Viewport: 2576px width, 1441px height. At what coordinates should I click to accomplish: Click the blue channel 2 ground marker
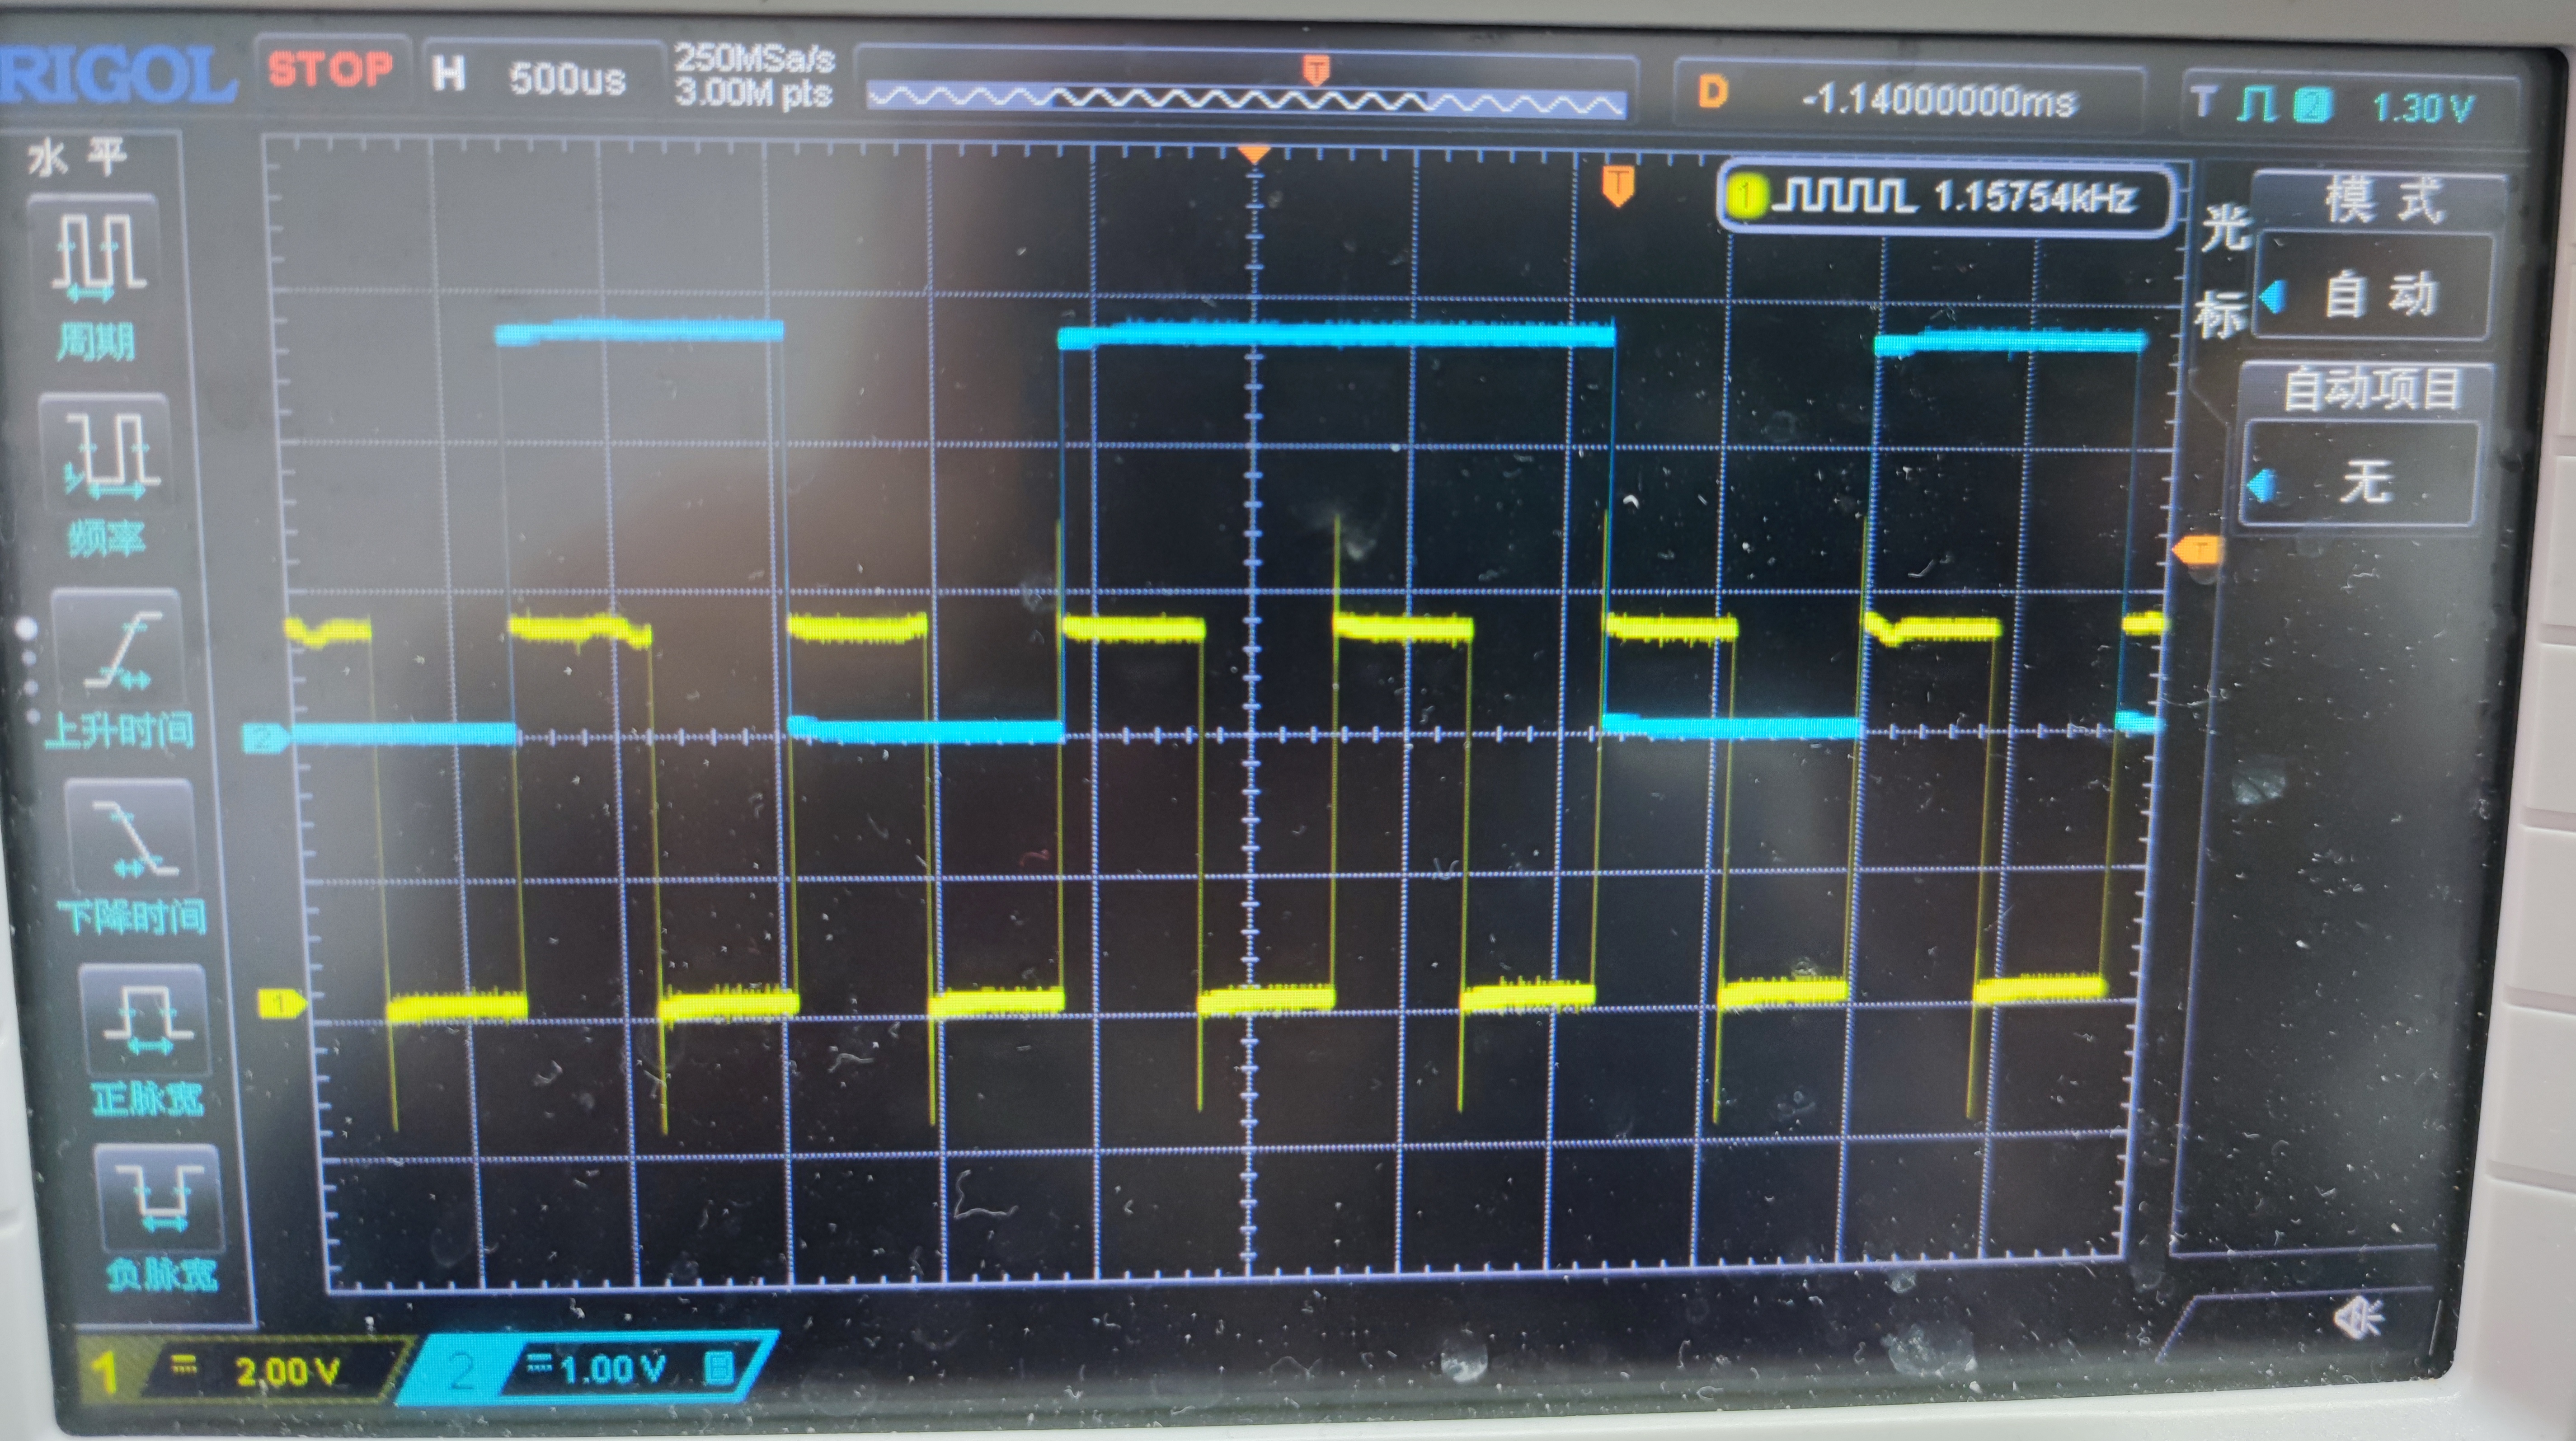[266, 739]
